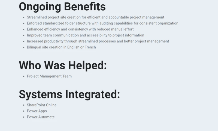Click the "Power Apps" list item

click(x=37, y=111)
